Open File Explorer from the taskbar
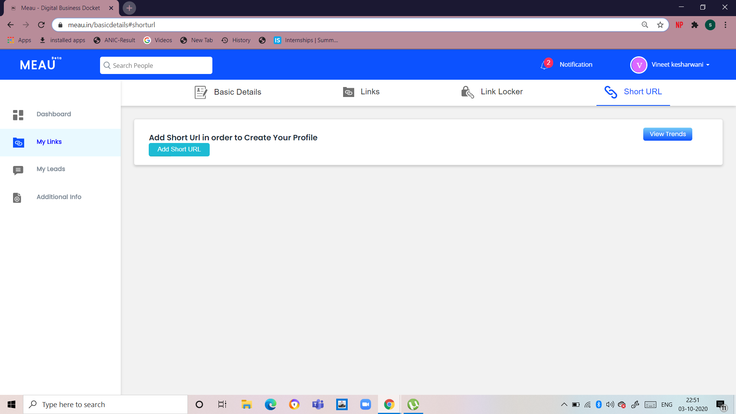 pos(246,404)
